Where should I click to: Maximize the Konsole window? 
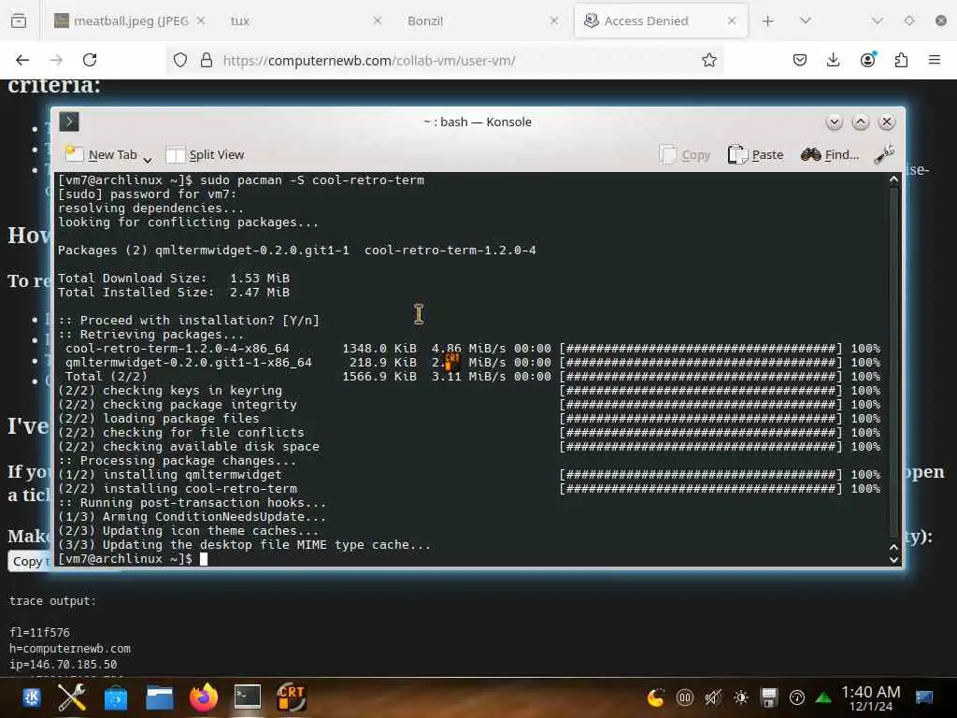coord(860,122)
